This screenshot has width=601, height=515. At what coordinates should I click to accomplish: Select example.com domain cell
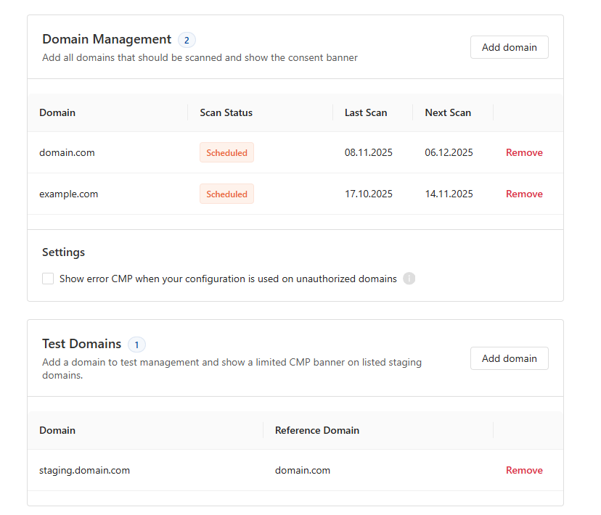[x=69, y=194]
